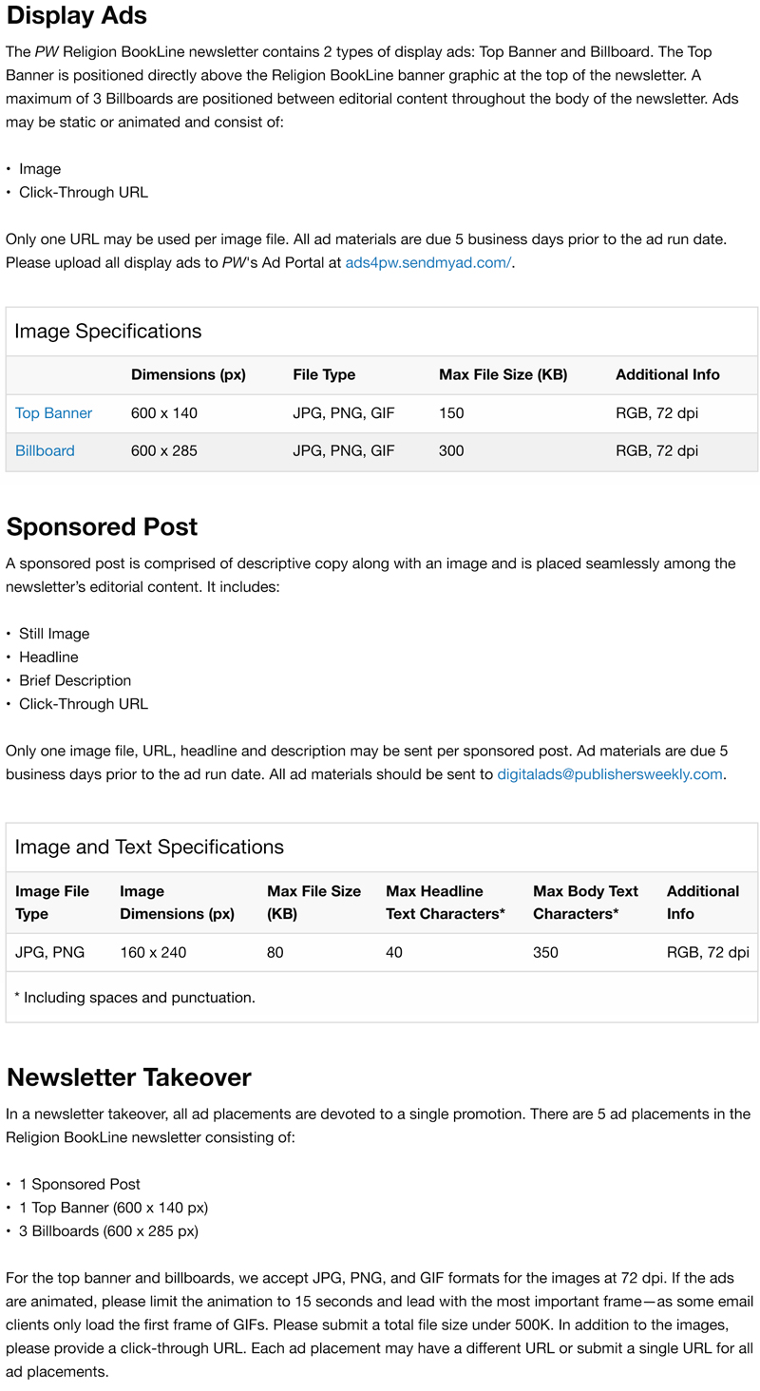This screenshot has width=760, height=1391.
Task: Click the Image Specifications table title
Action: [108, 332]
